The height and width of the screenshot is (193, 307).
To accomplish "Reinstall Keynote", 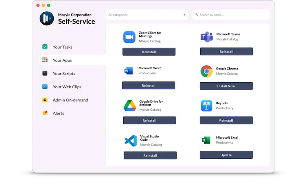I will [226, 121].
